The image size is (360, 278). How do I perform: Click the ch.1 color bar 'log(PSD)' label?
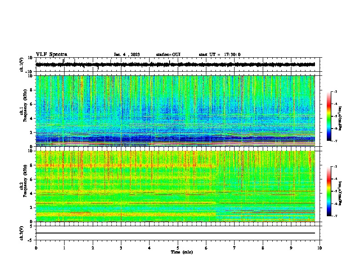point(340,118)
